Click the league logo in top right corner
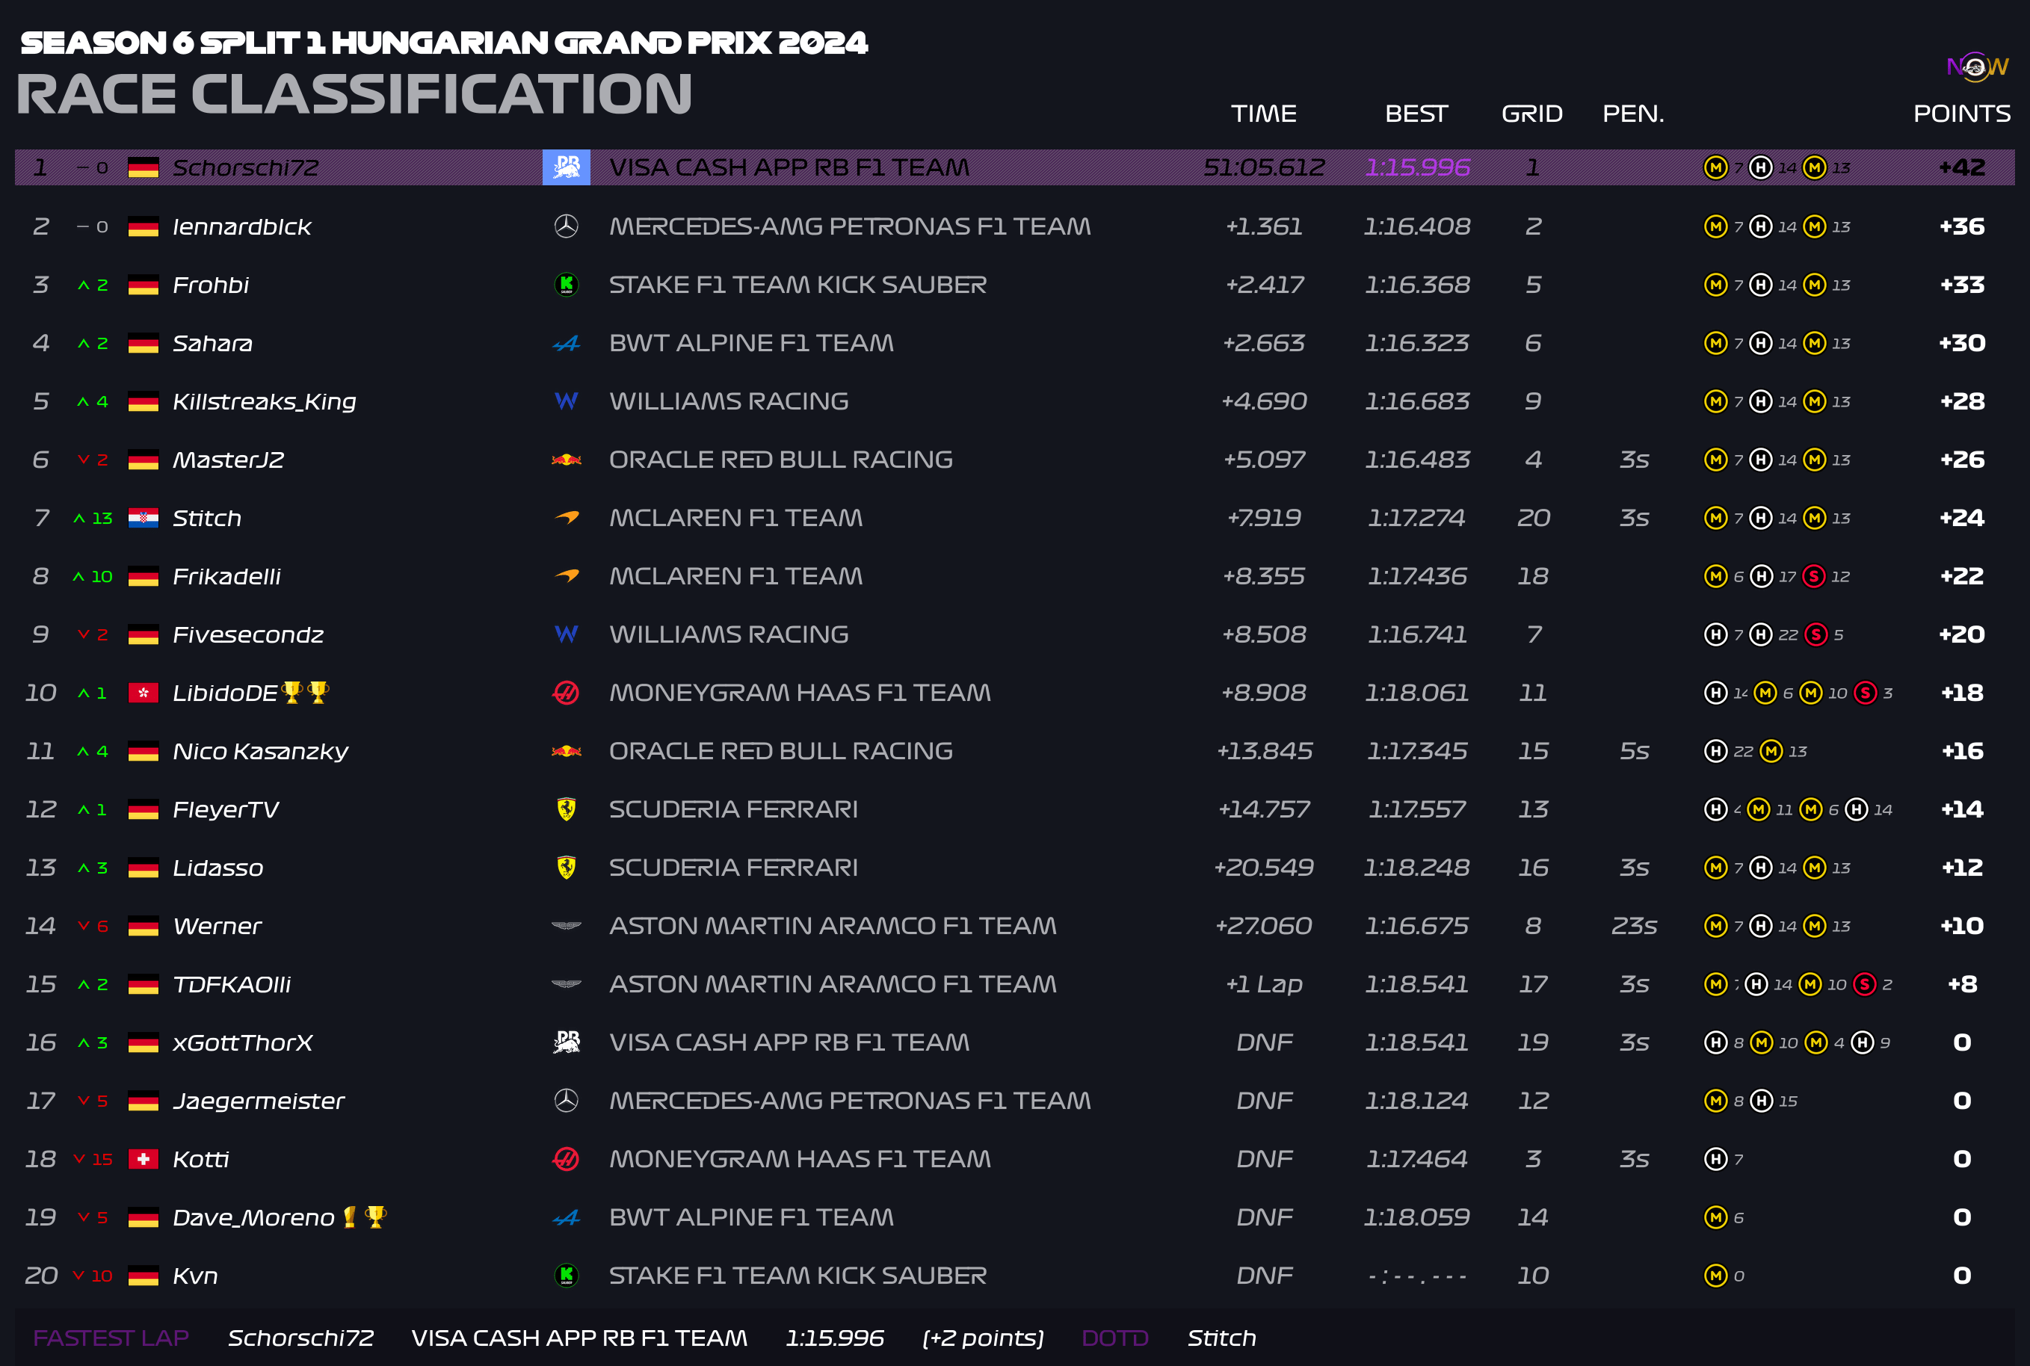 pyautogui.click(x=1977, y=67)
